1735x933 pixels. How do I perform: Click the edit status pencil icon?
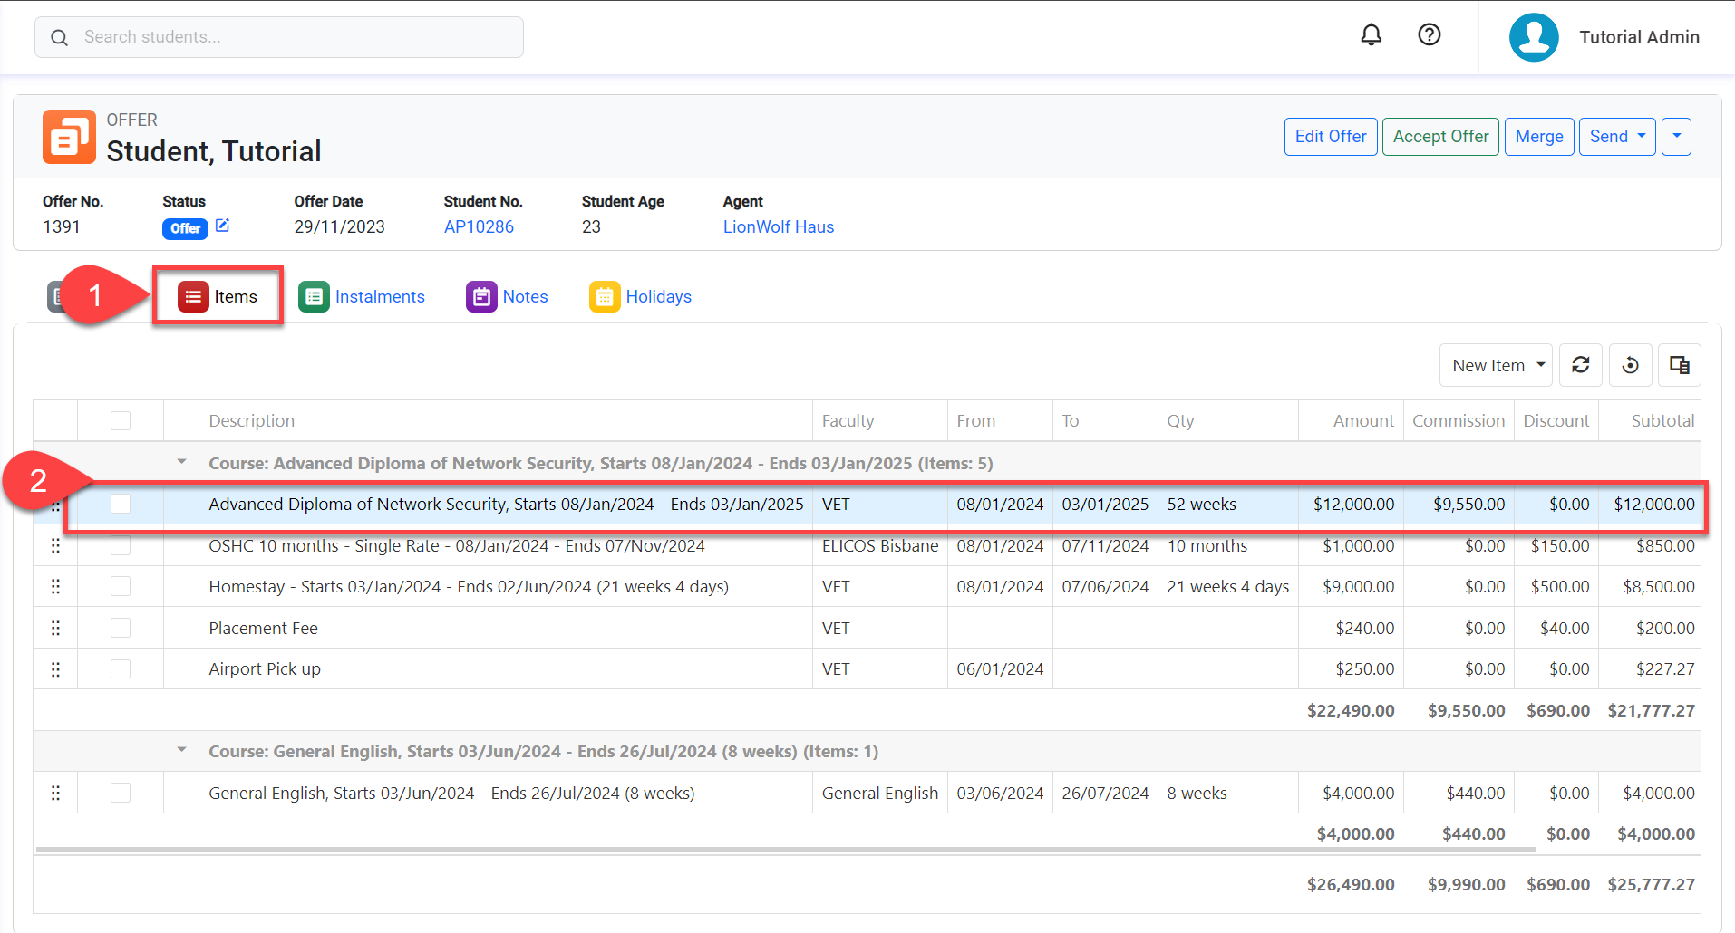[x=222, y=226]
